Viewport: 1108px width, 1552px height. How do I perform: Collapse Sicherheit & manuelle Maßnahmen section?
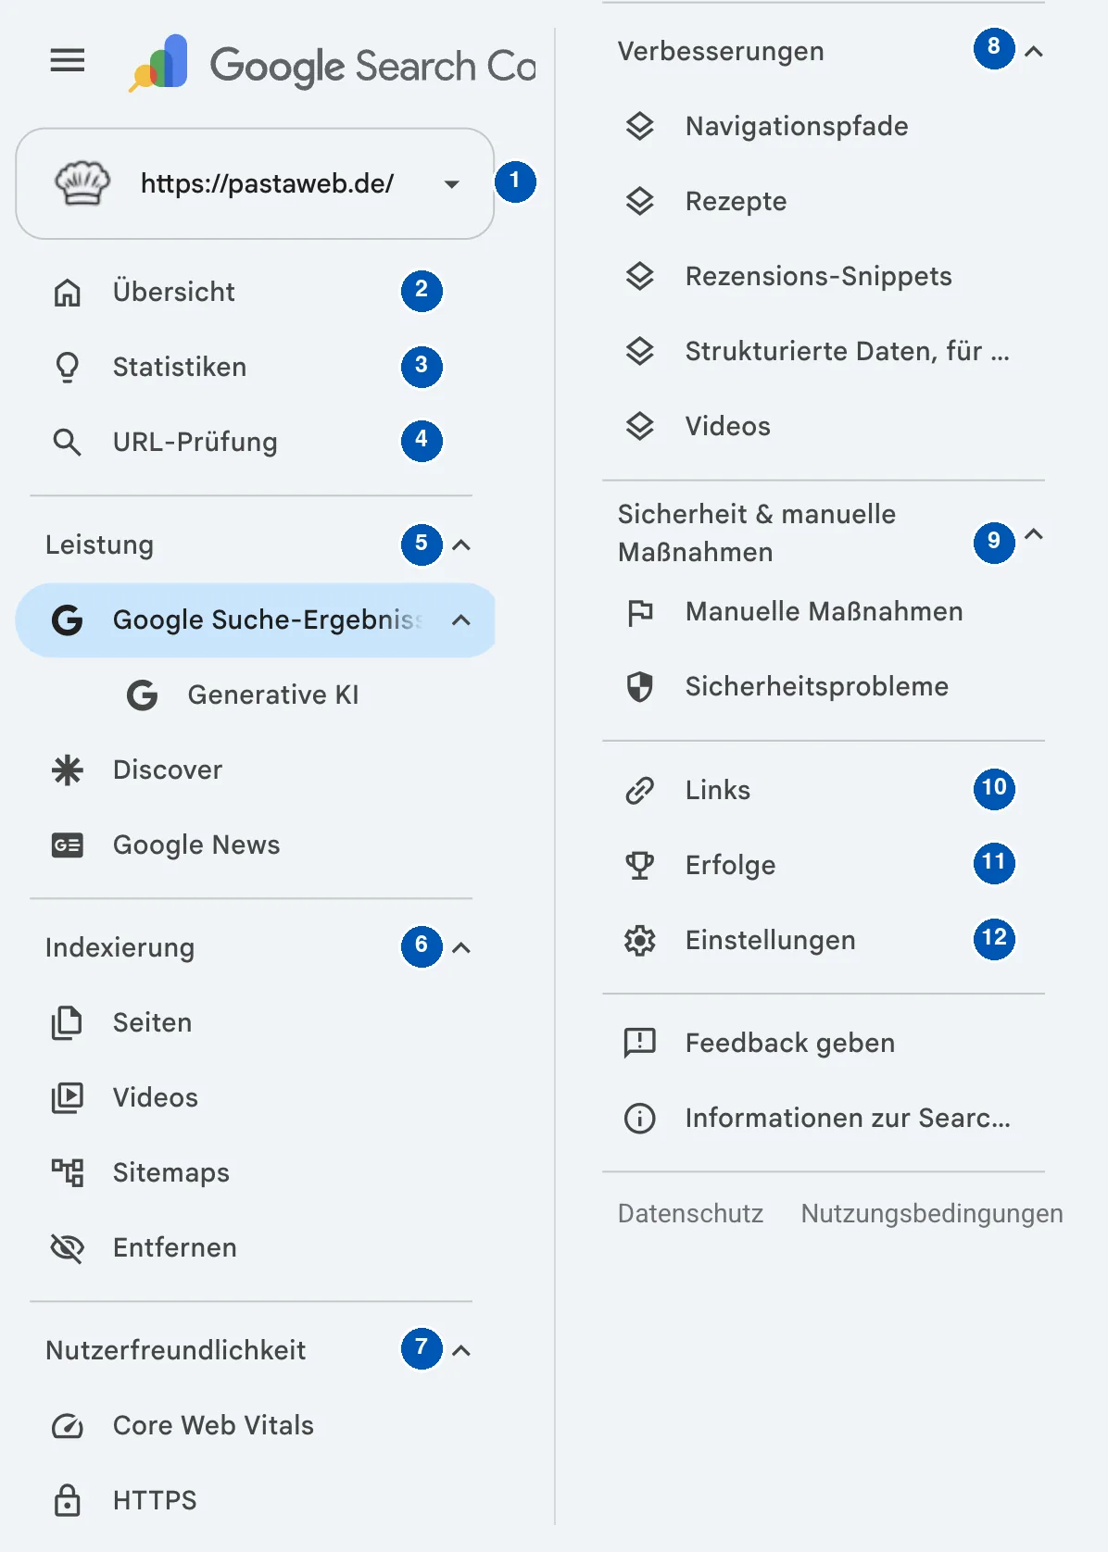pos(1034,533)
